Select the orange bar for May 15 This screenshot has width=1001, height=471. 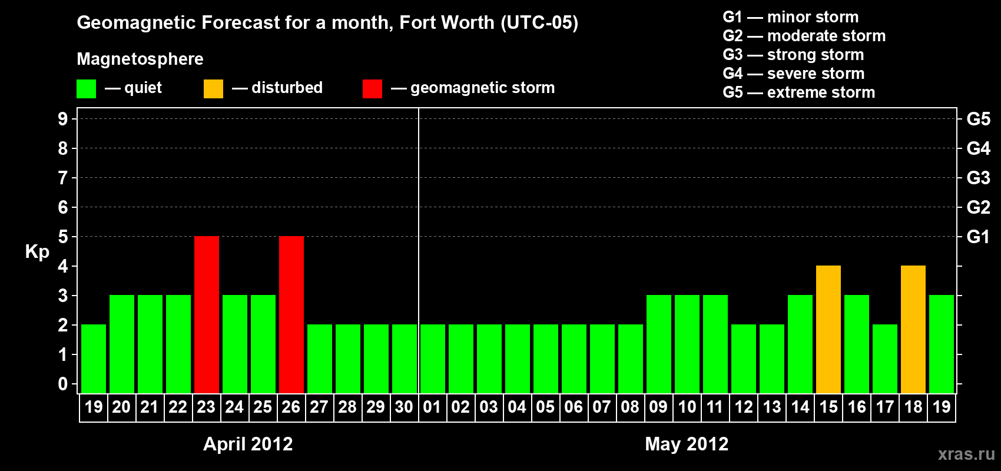(828, 330)
